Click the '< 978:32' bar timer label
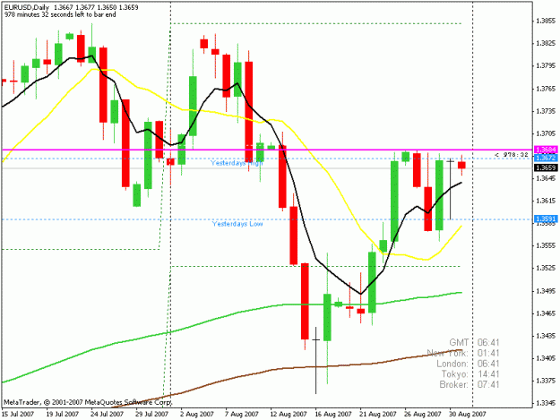 [512, 155]
